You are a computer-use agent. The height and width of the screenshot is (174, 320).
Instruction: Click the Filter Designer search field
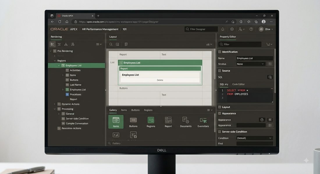coord(201,29)
